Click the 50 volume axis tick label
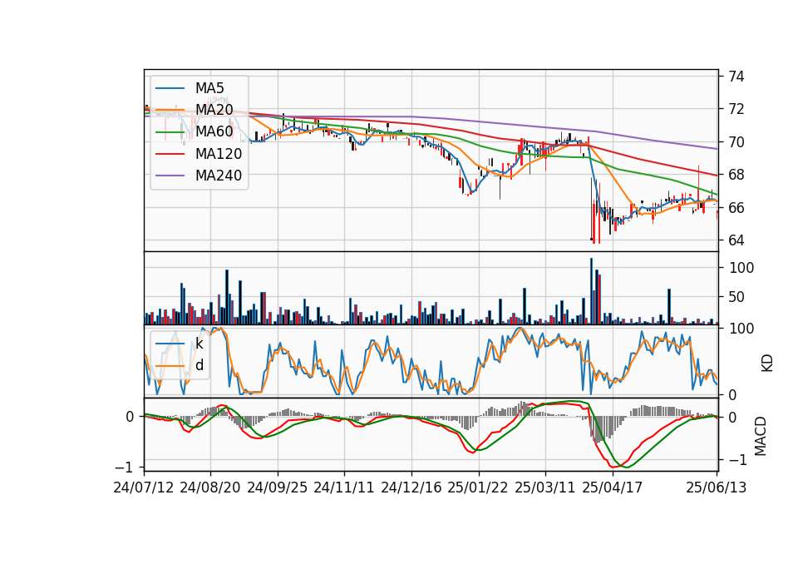Screen dimensions: 798x574 pos(736,297)
